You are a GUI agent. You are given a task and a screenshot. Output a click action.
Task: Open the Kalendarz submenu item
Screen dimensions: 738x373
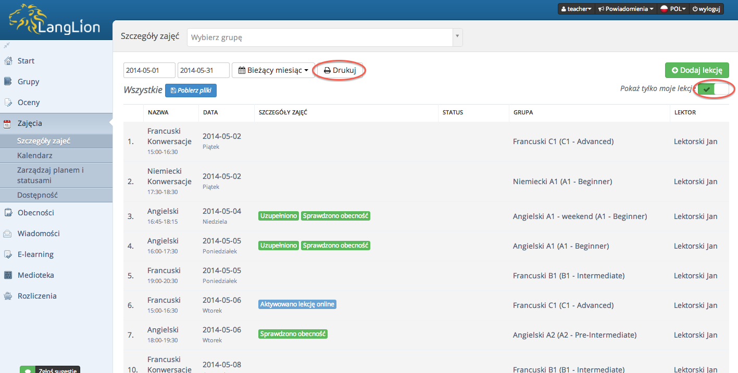pyautogui.click(x=34, y=156)
